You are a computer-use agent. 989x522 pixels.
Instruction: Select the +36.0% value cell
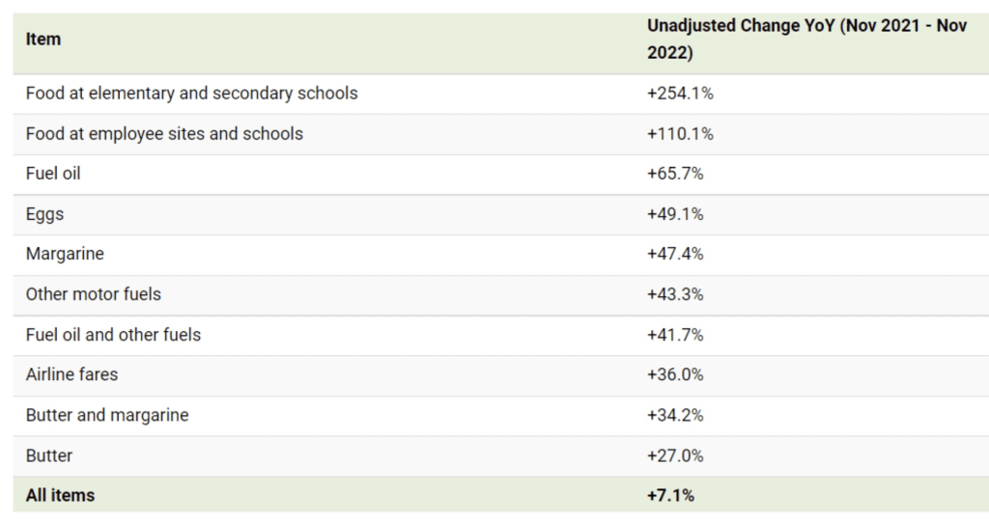[x=675, y=374]
